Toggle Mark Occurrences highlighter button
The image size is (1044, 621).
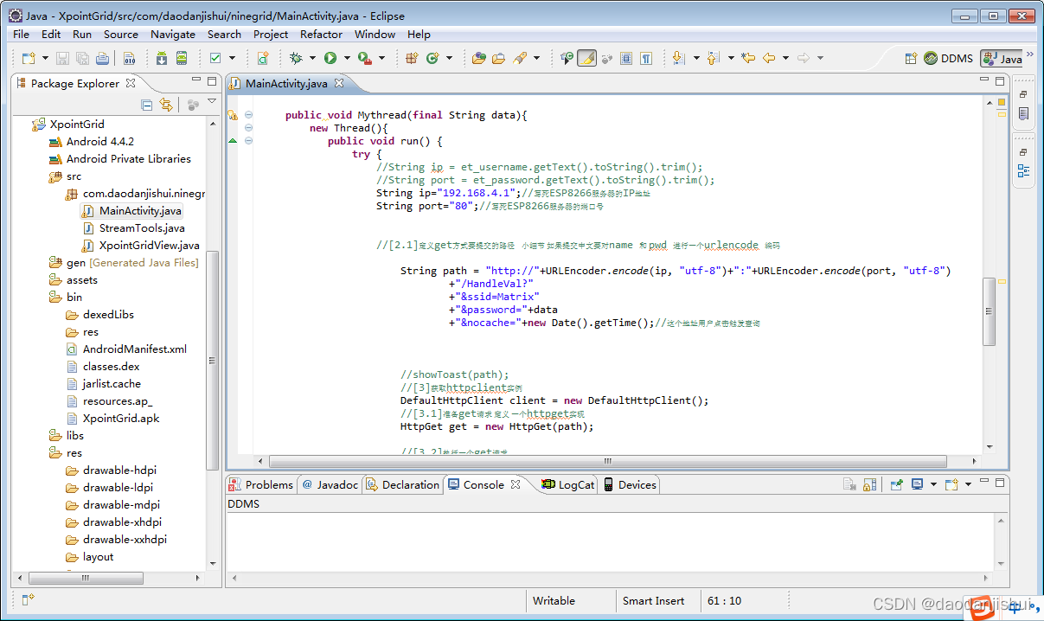click(586, 58)
